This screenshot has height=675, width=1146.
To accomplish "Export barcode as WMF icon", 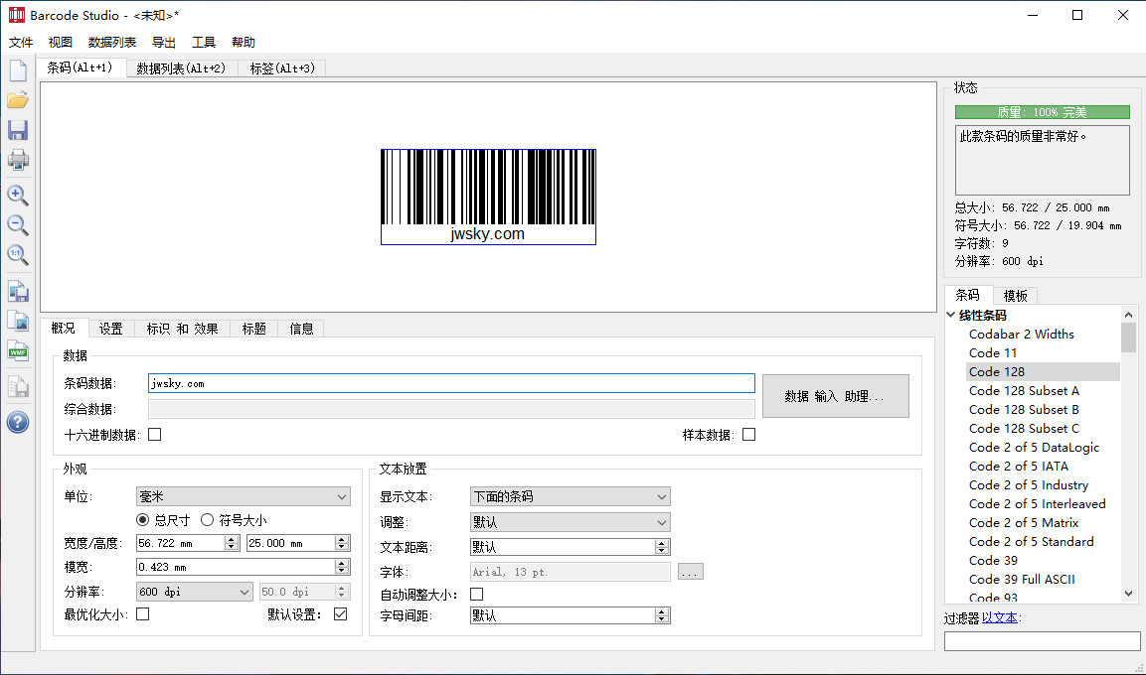I will pos(18,350).
